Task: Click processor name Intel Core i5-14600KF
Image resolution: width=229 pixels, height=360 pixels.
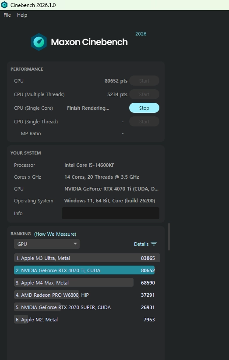Action: (x=89, y=165)
